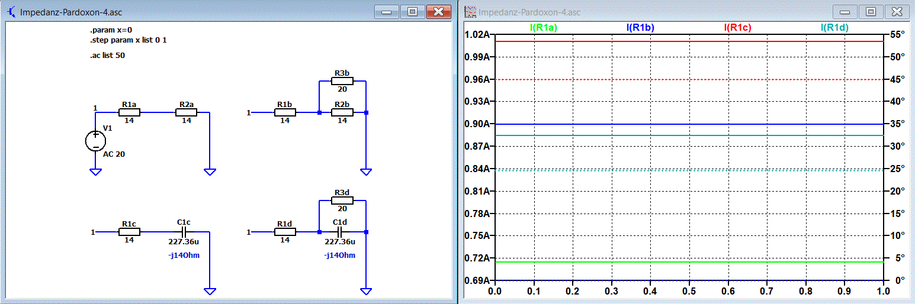Select resistor R1a in the schematic

[129, 112]
